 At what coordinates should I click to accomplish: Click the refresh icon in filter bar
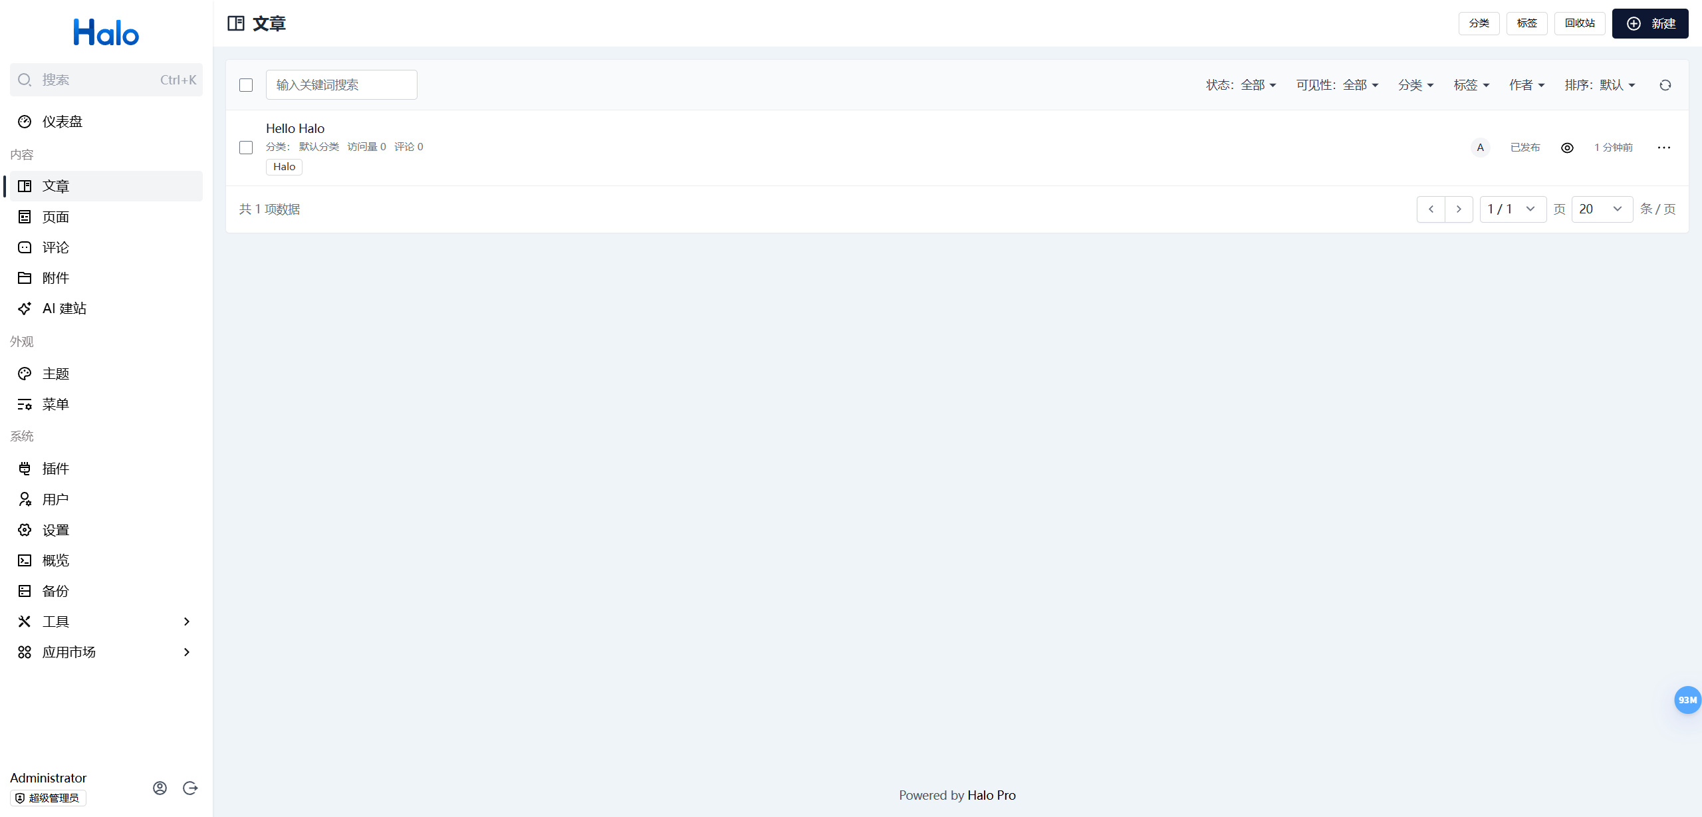pos(1665,85)
